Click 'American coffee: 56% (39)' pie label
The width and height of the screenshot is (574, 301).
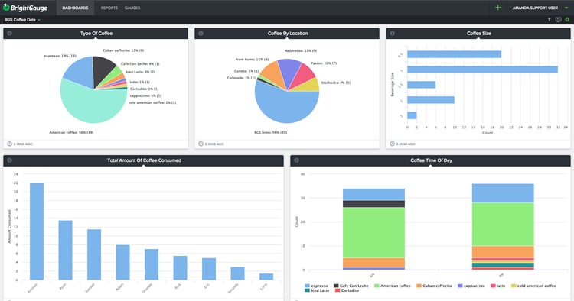pyautogui.click(x=71, y=132)
